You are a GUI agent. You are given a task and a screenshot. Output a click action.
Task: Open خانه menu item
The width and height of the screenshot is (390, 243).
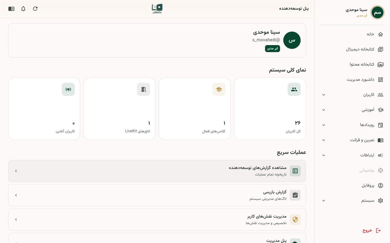[x=352, y=34]
